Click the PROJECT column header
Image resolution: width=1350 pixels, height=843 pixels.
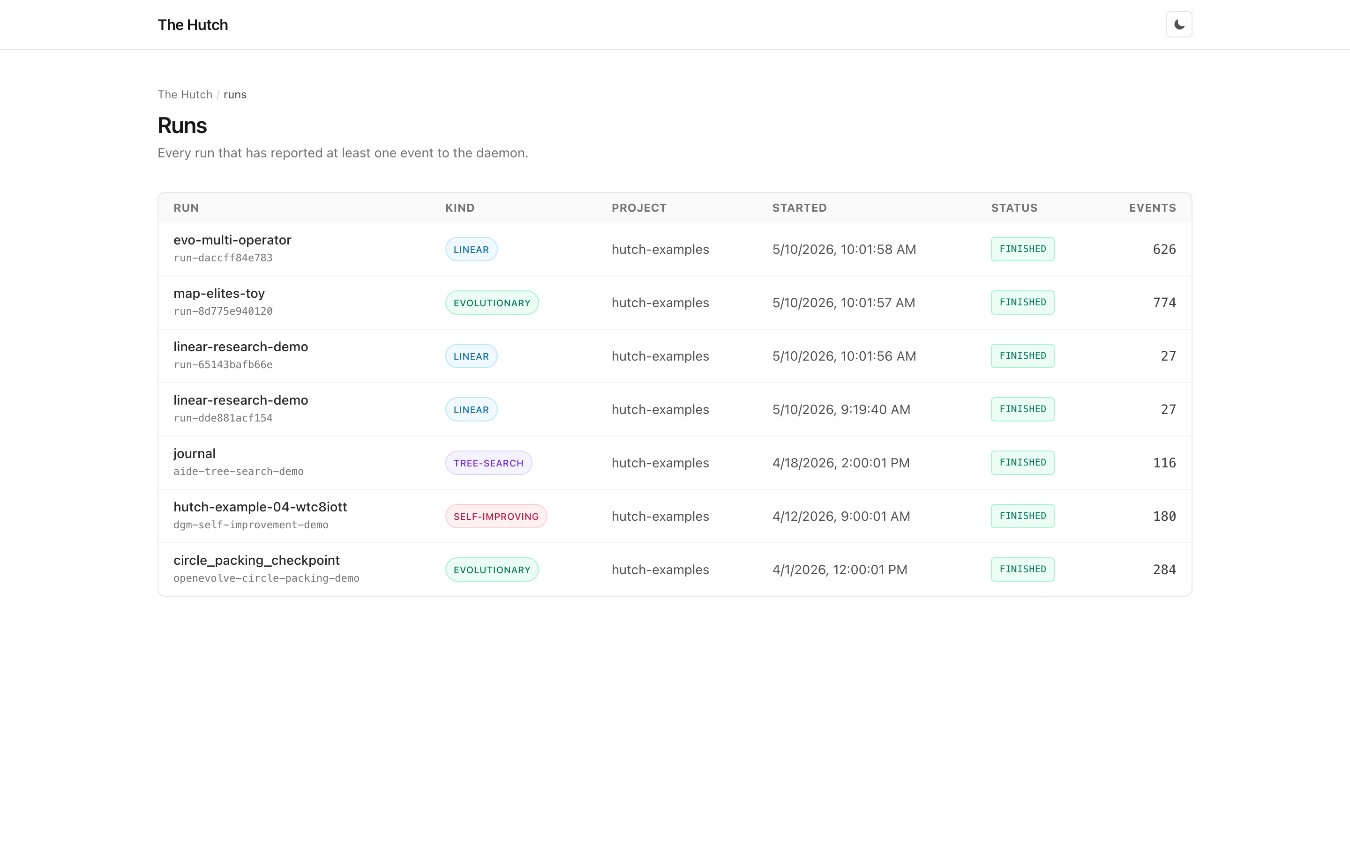pos(639,208)
